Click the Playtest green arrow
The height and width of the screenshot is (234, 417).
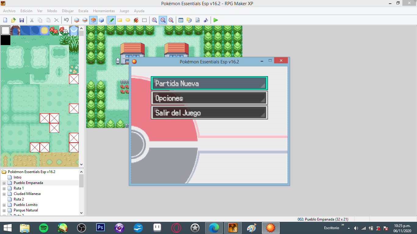coord(216,20)
